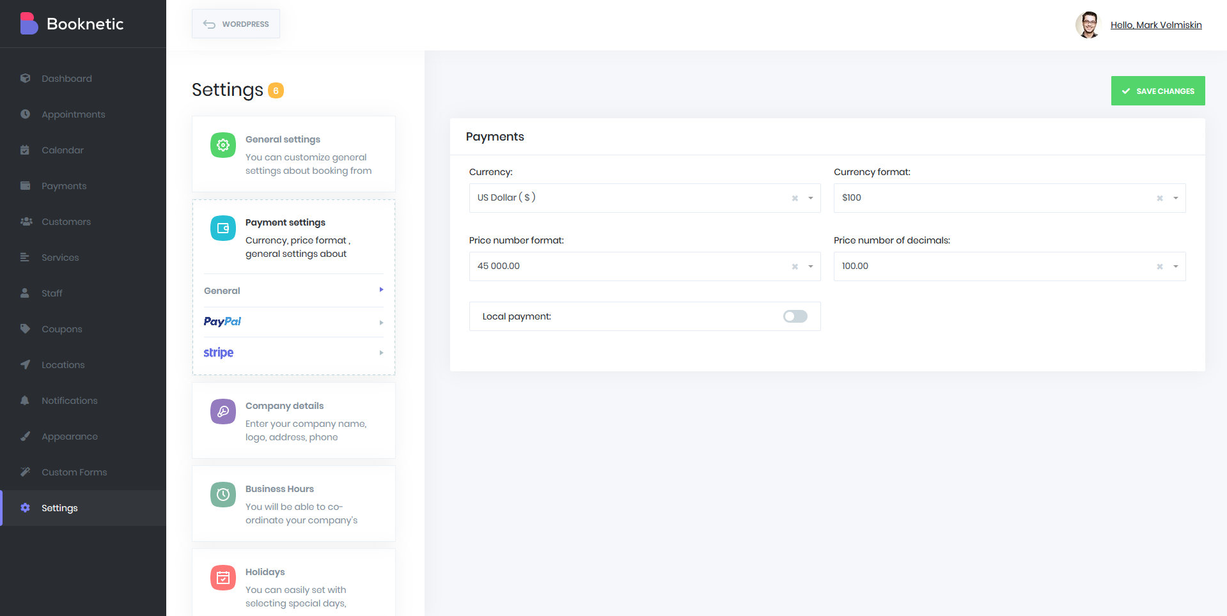The width and height of the screenshot is (1227, 616).
Task: Open Notifications in the sidebar
Action: pos(83,401)
